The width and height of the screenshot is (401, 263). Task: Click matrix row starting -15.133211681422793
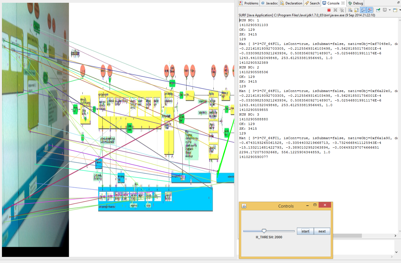pos(309,147)
